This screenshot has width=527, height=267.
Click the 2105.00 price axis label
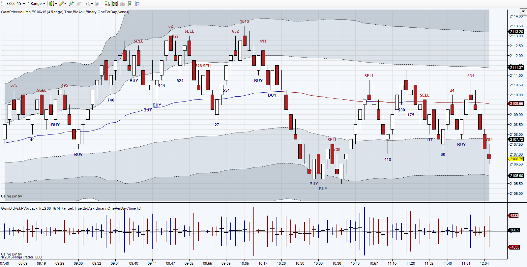click(516, 193)
